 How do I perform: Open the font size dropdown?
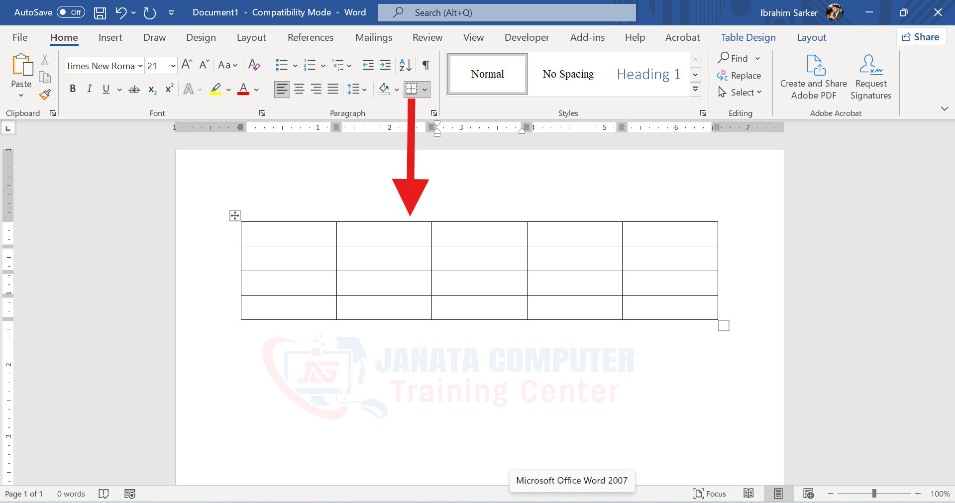pyautogui.click(x=173, y=66)
